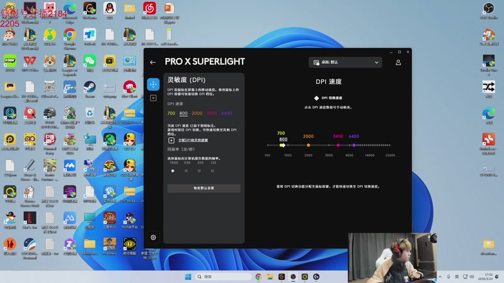The height and width of the screenshot is (283, 504).
Task: Go back using the arrow beside PRO X SUPERLIGHT
Action: point(152,62)
